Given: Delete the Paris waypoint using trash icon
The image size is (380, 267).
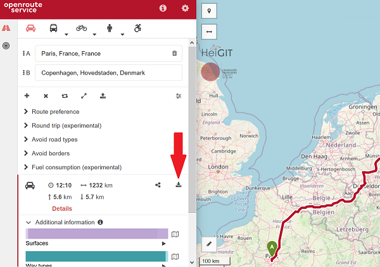Looking at the screenshot, I should pos(174,54).
